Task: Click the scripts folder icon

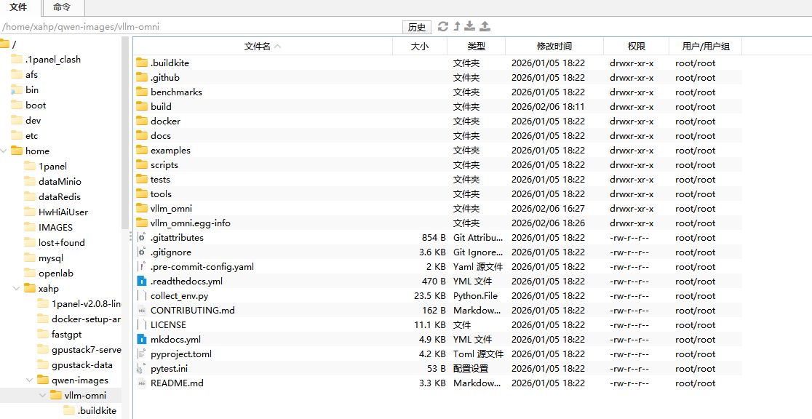Action: click(142, 164)
